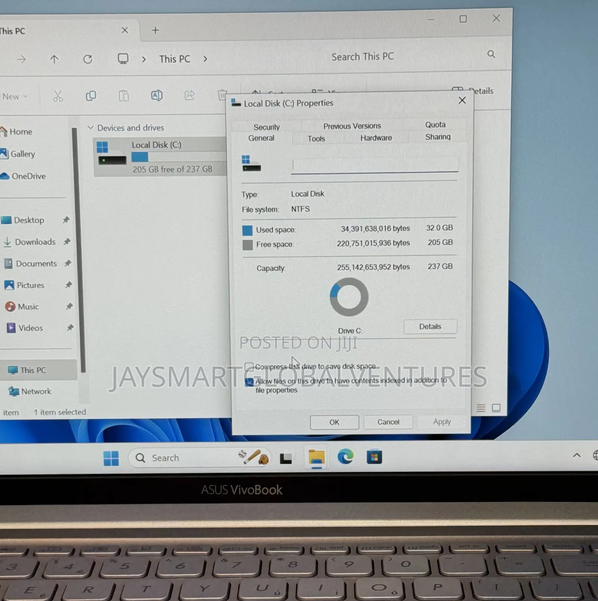This screenshot has height=601, width=598.
Task: Click the chevron before This PC in address bar
Action: coord(144,59)
